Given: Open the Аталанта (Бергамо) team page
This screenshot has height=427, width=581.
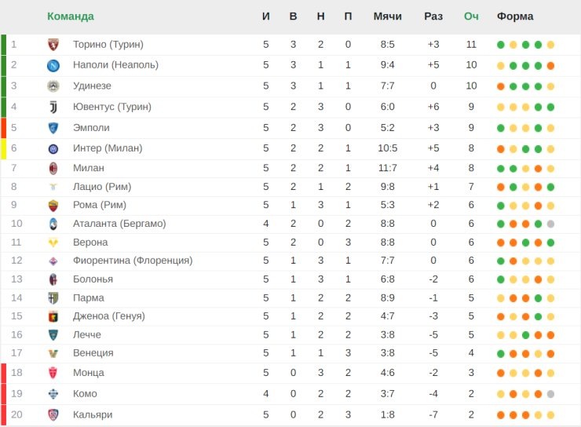Looking at the screenshot, I should coord(119,224).
